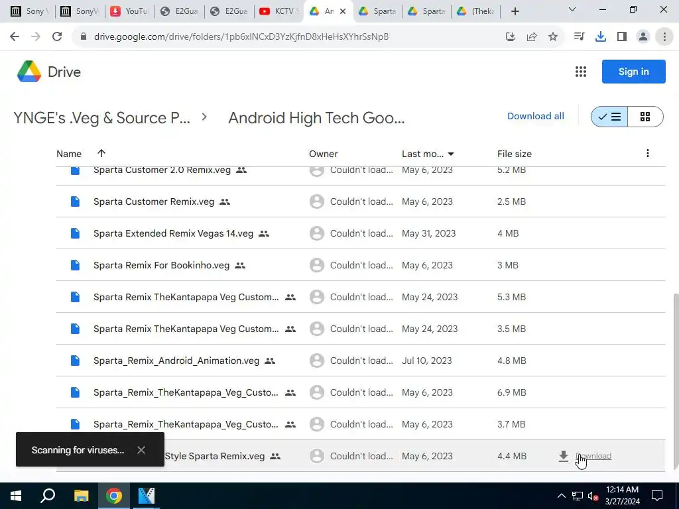The width and height of the screenshot is (679, 509).
Task: Click file icon of Sparta Remix For Bookinho.veg
Action: click(75, 265)
